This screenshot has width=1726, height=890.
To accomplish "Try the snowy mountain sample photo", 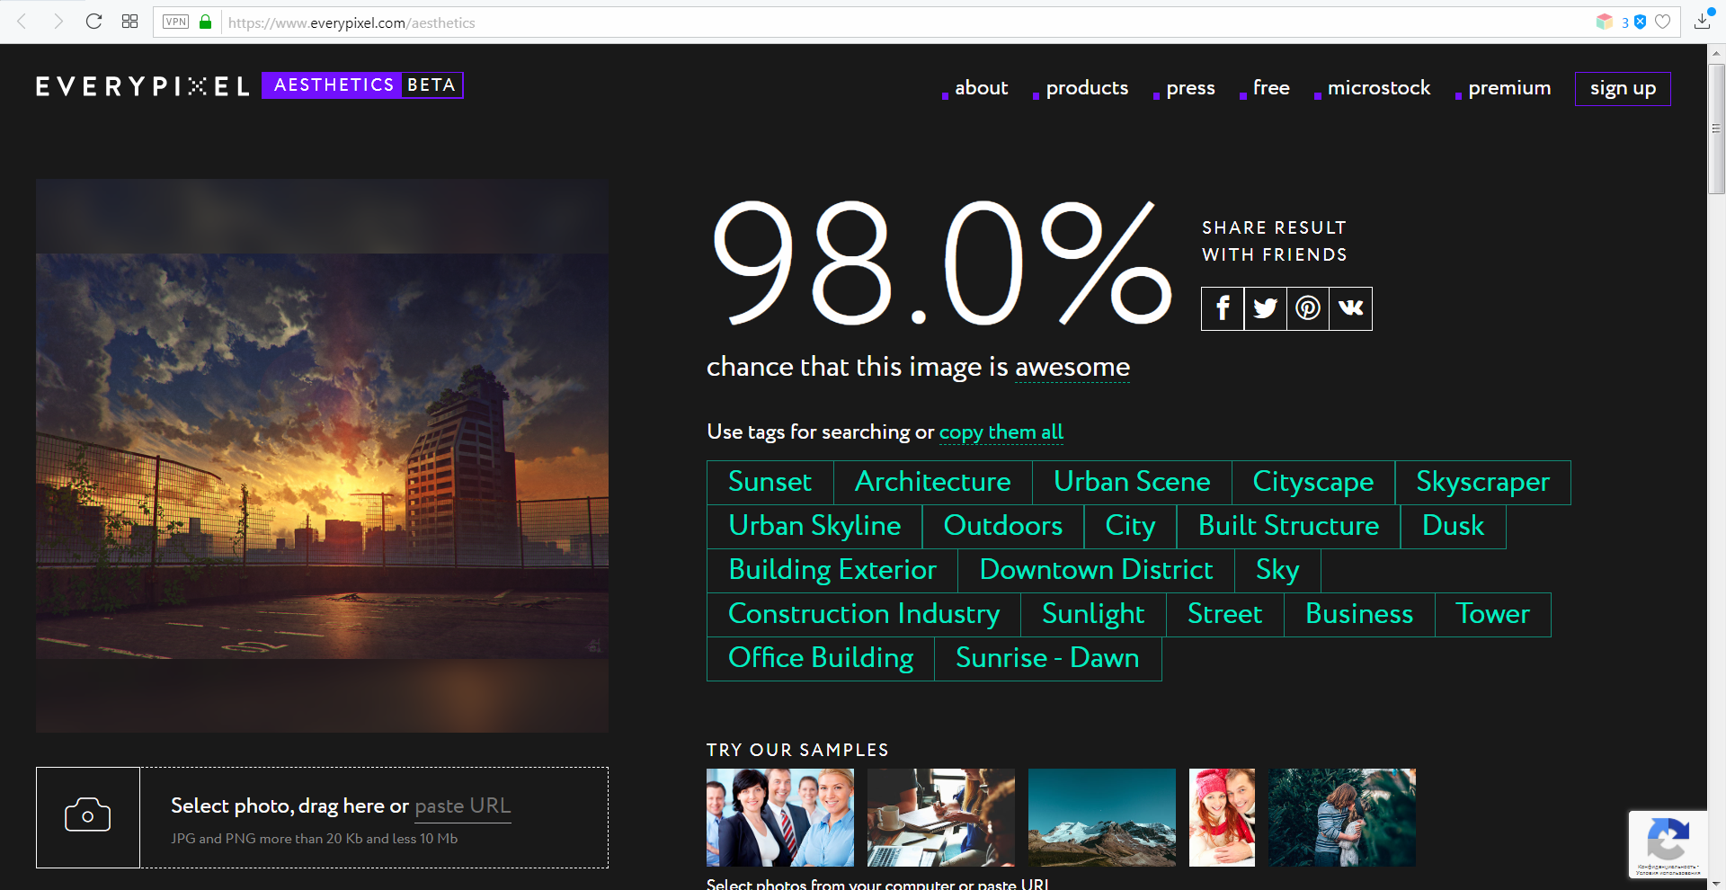I will (1102, 817).
